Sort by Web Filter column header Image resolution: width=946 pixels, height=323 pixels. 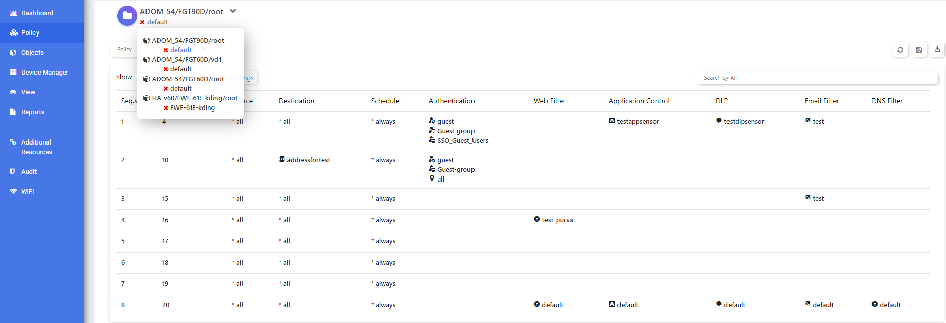coord(550,101)
